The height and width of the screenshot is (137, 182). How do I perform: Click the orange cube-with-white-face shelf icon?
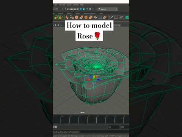[91, 17]
